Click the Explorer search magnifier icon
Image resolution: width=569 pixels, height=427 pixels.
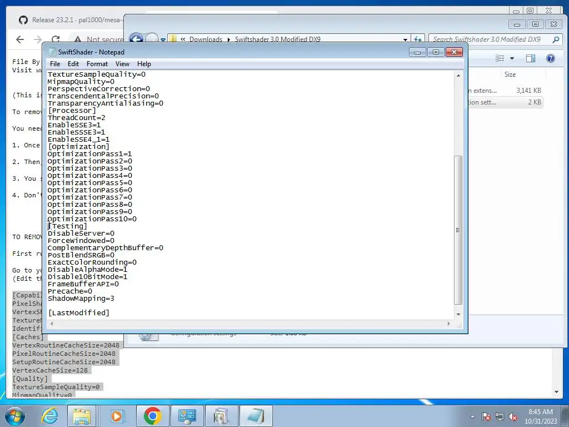556,39
